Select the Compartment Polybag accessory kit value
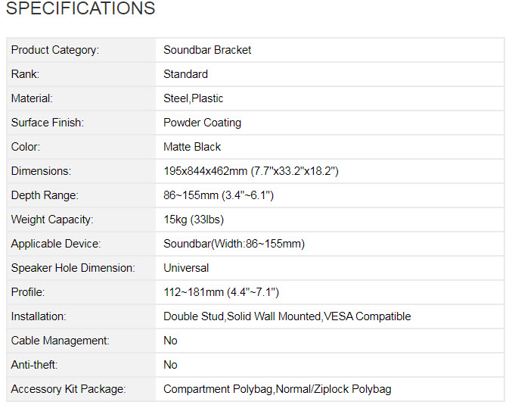 (x=217, y=389)
